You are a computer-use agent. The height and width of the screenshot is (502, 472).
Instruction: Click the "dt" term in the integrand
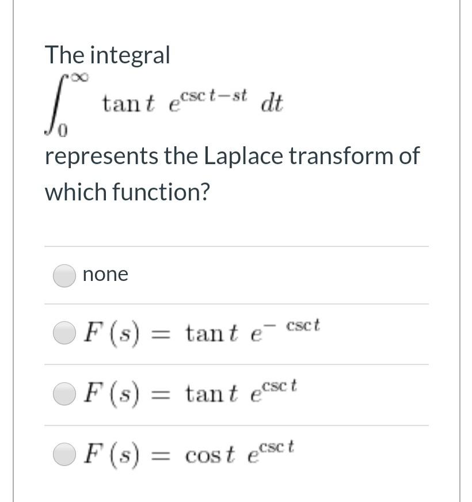point(273,102)
